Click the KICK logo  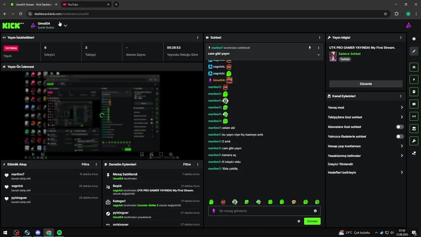(x=13, y=25)
